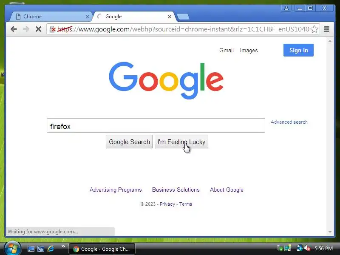Bookmark this page with the star icon

pyautogui.click(x=314, y=29)
